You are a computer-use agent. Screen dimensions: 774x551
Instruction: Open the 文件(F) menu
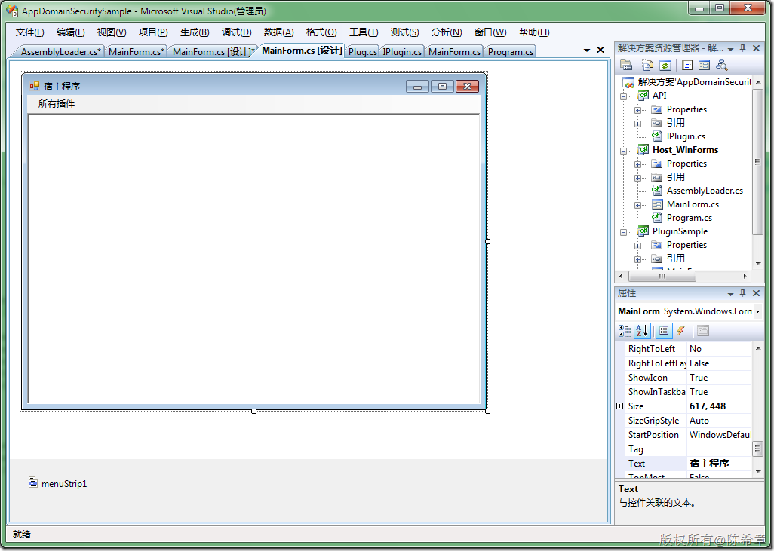[29, 32]
